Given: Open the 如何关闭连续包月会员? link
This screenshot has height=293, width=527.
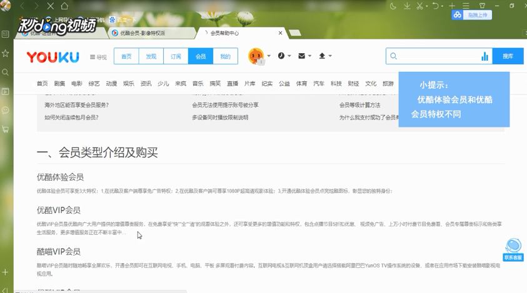Looking at the screenshot, I should pos(72,117).
